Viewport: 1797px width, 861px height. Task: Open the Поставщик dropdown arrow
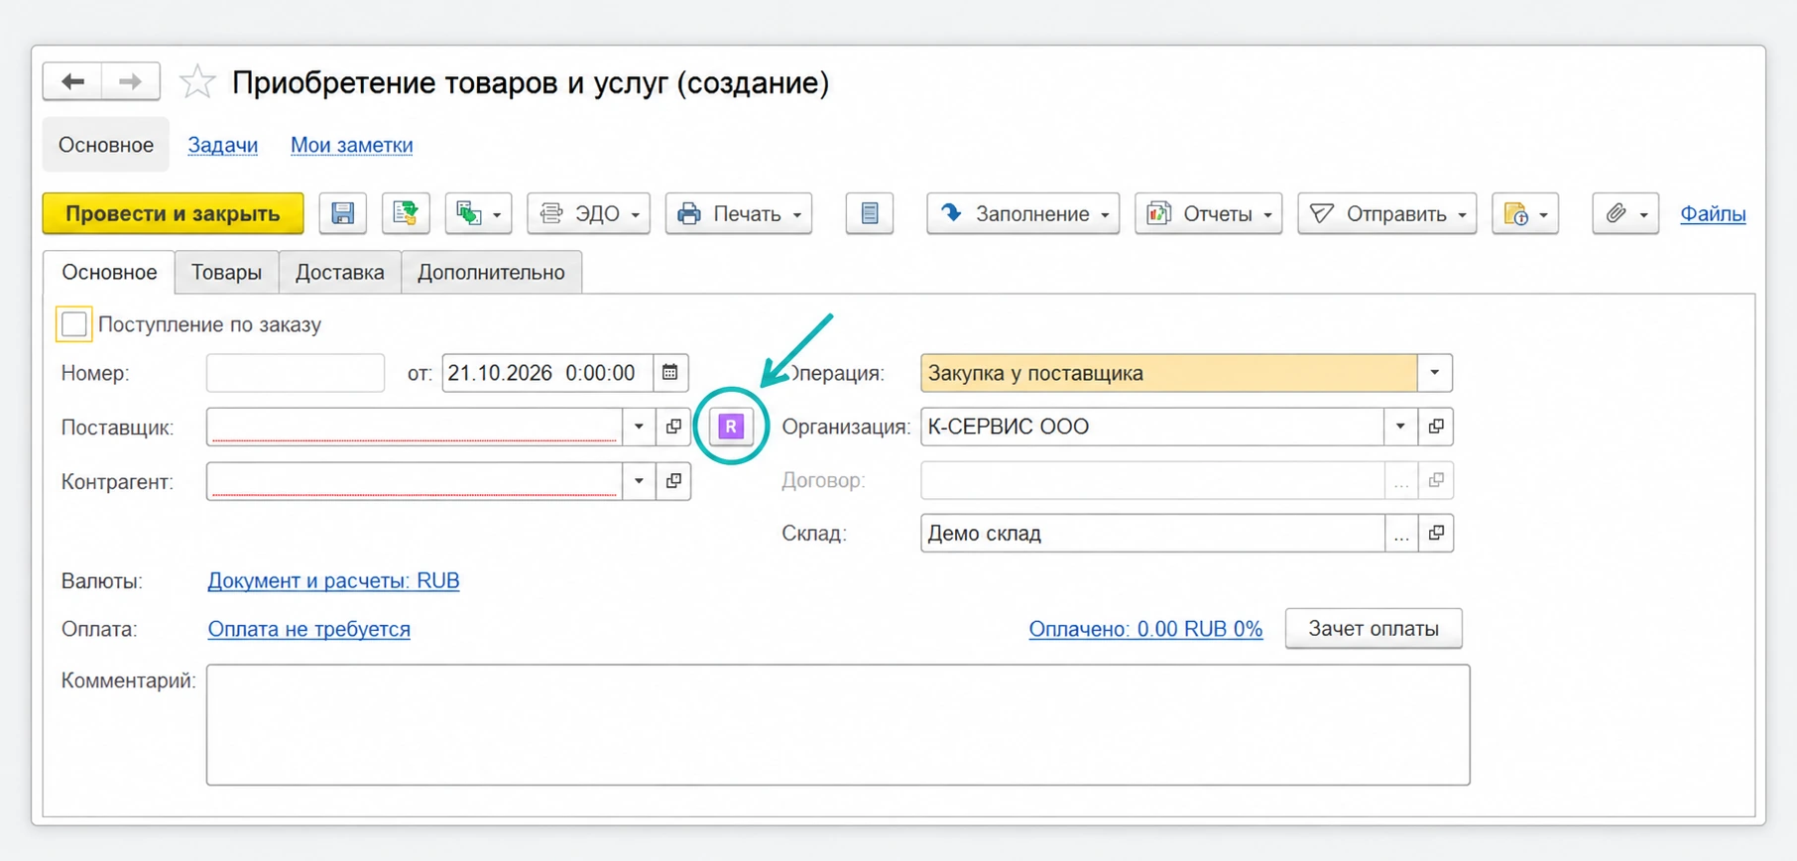click(639, 428)
